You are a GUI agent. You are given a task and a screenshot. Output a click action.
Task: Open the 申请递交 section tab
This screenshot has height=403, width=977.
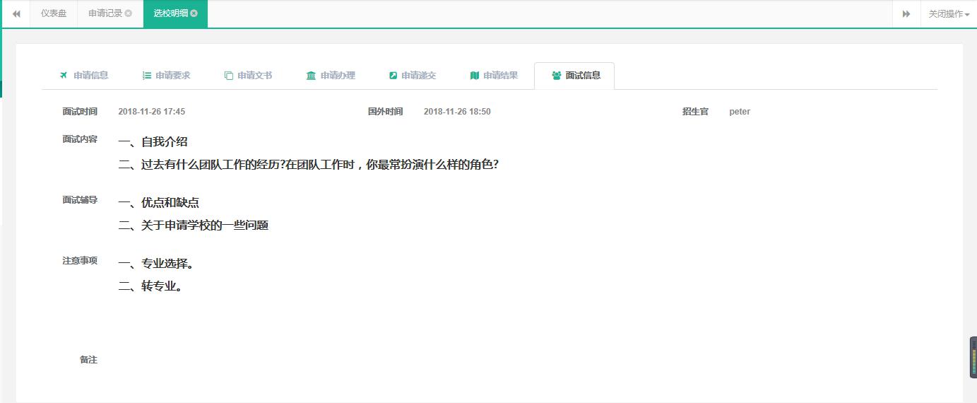pyautogui.click(x=413, y=76)
